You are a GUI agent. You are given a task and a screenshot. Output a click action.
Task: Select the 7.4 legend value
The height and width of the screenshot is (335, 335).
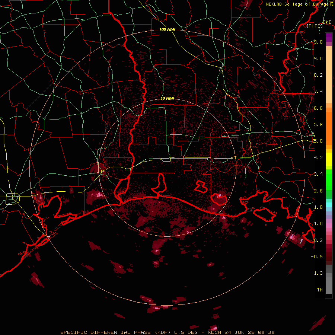(x=318, y=92)
